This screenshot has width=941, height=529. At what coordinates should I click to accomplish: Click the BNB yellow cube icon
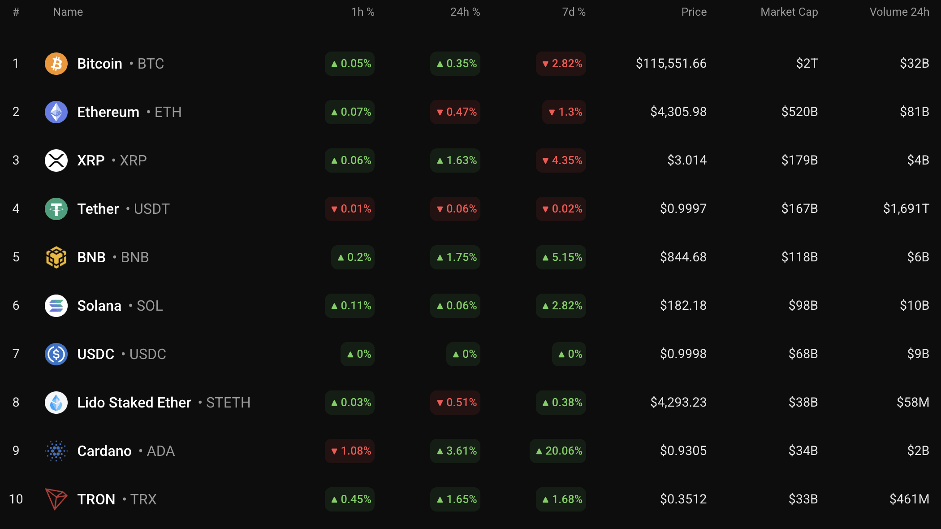pyautogui.click(x=56, y=257)
